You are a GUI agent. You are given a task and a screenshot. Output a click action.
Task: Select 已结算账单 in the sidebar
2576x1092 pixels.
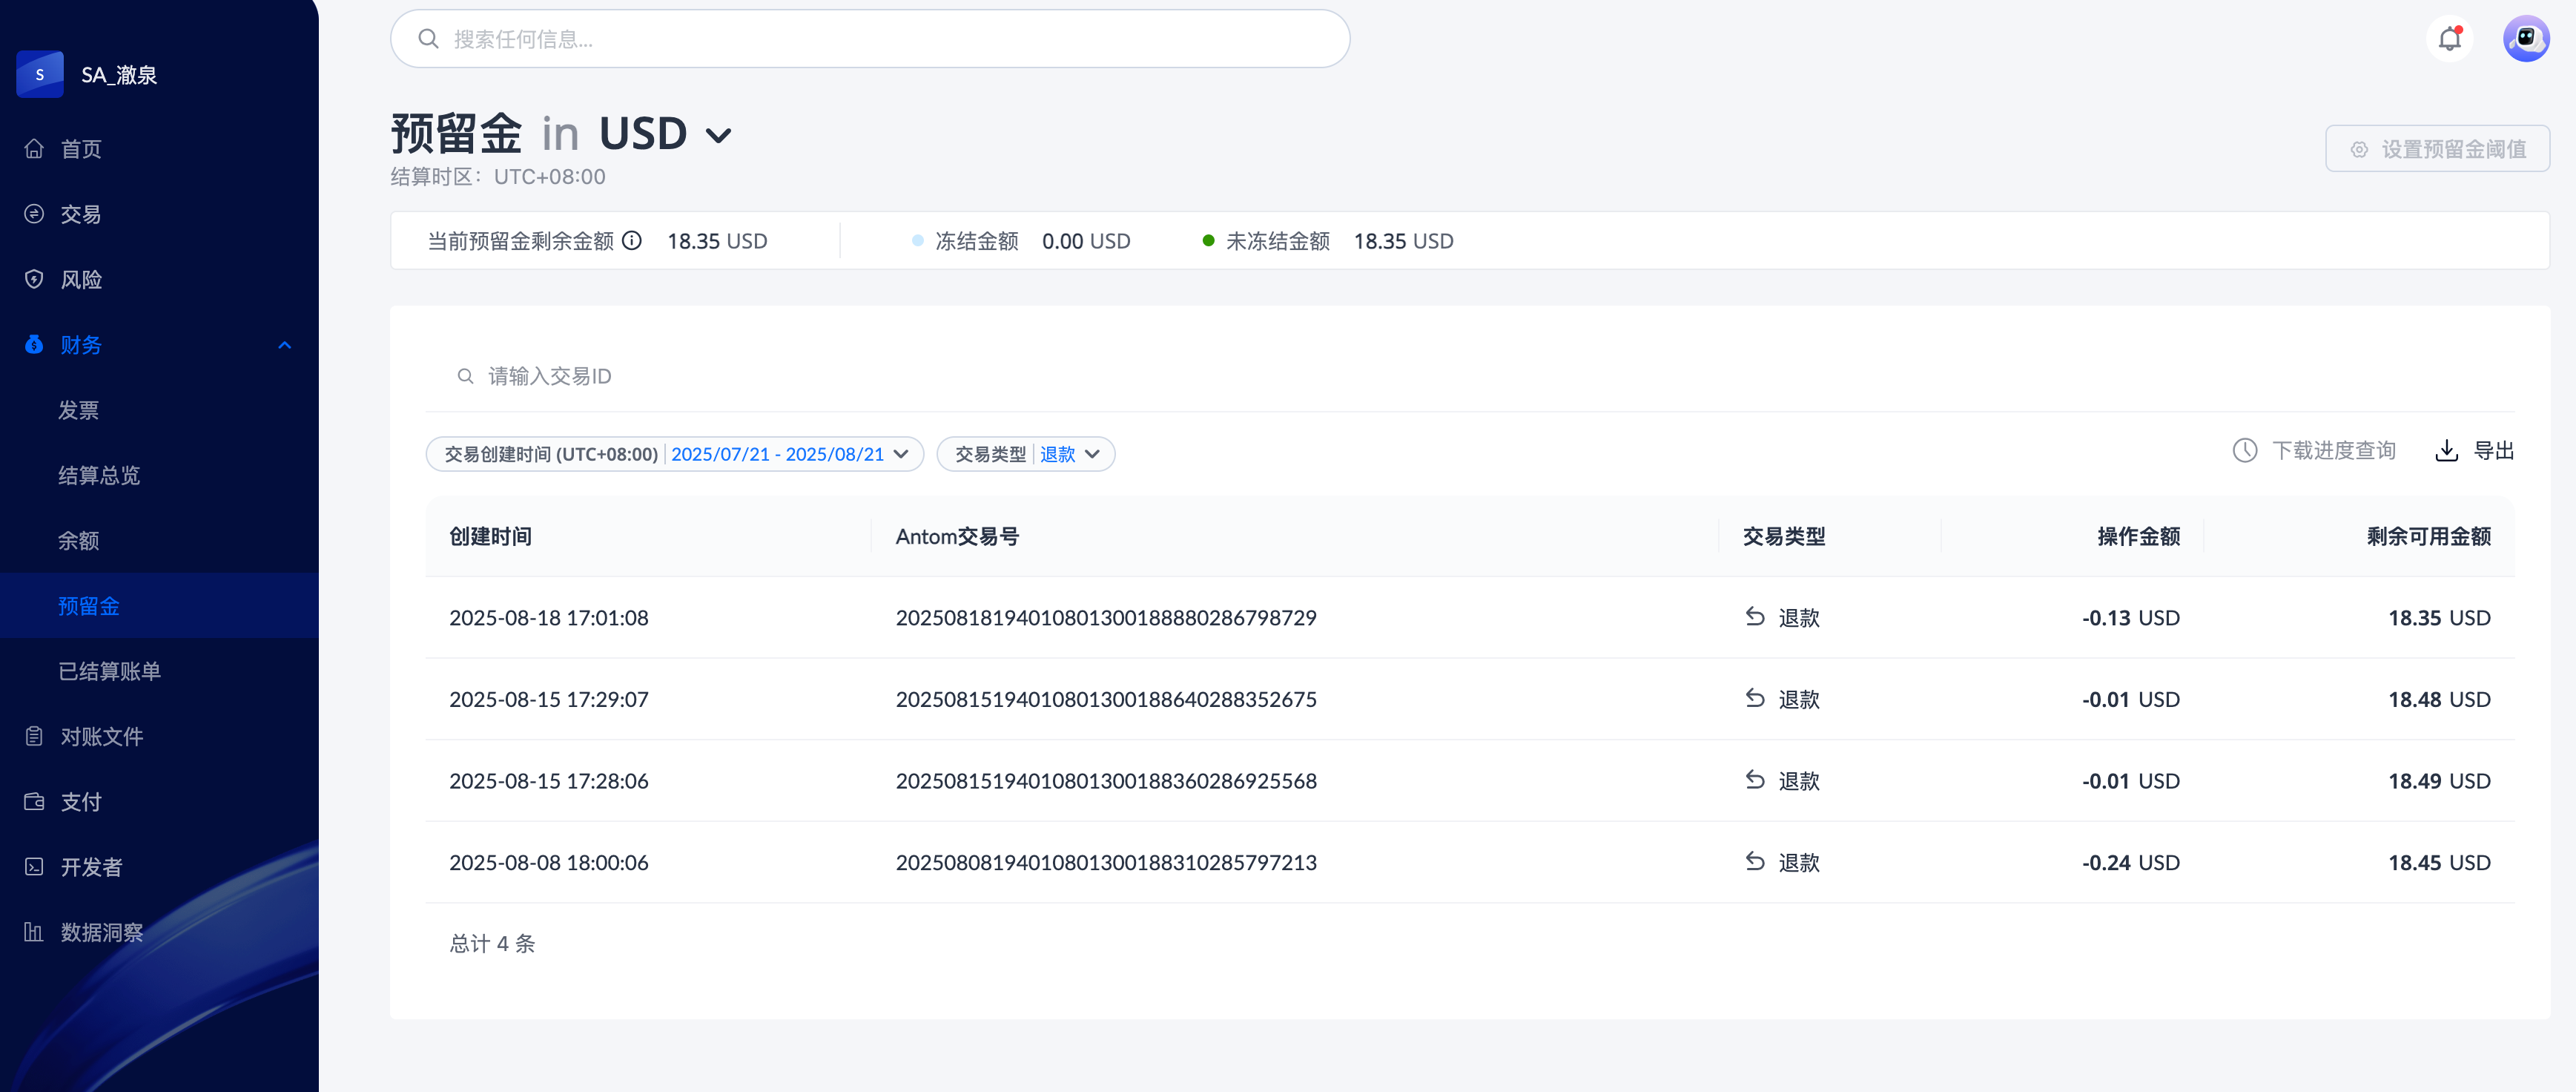point(109,671)
